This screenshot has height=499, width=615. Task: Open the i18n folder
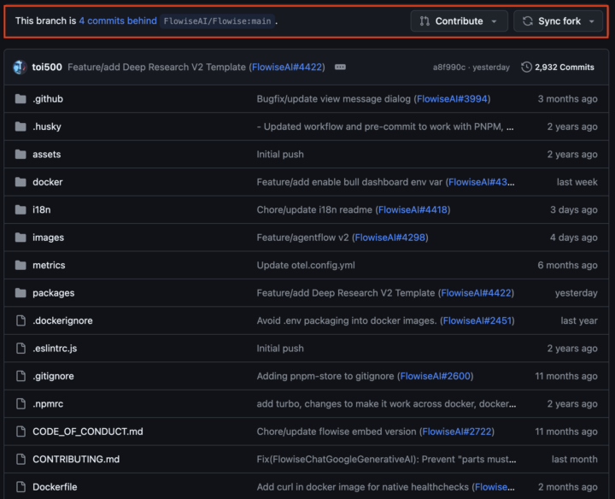[x=42, y=210]
